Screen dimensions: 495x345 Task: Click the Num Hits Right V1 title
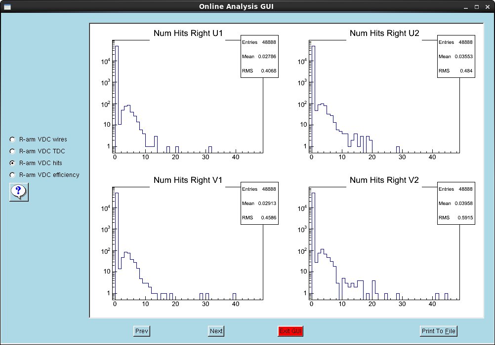pos(188,180)
